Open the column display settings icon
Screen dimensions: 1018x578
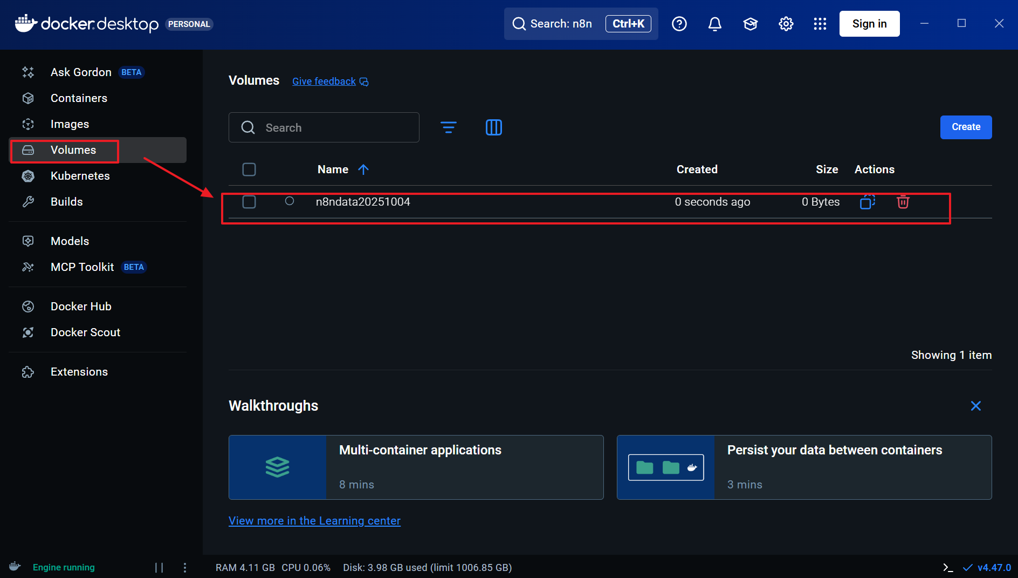point(493,127)
